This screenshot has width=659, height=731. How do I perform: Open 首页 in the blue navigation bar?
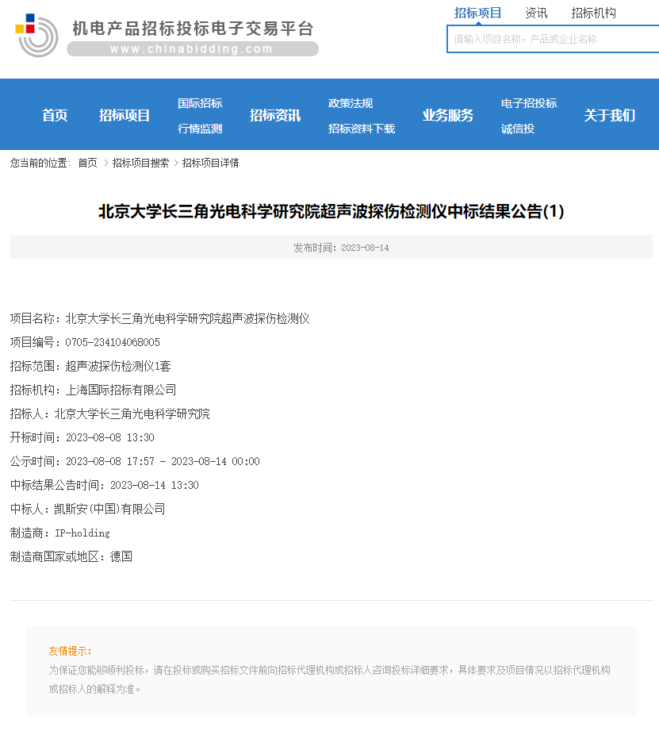point(55,115)
